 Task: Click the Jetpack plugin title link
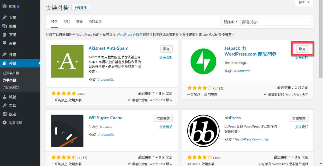250,51
